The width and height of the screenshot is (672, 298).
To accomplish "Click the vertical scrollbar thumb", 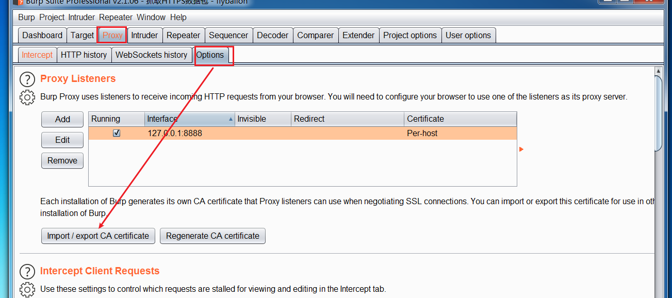I will [x=658, y=113].
